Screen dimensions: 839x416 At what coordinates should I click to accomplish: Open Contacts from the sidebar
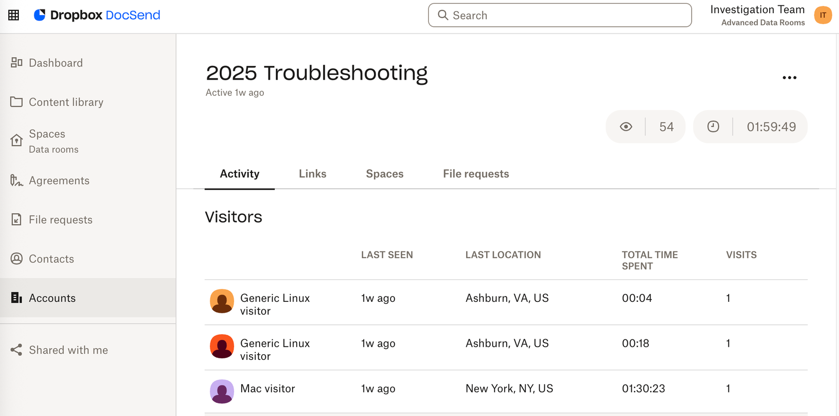(51, 259)
